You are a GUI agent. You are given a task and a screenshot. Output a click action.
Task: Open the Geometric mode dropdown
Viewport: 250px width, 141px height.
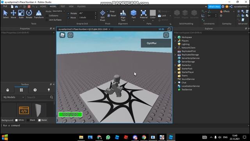[59, 11]
